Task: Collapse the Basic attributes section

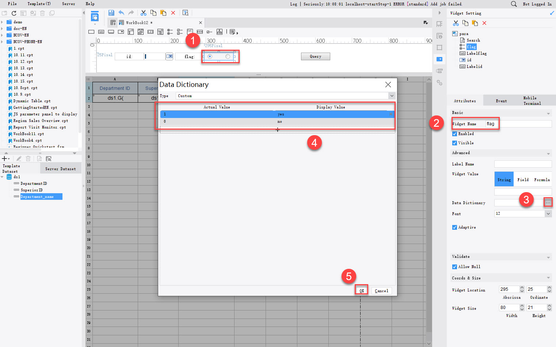Action: pyautogui.click(x=548, y=113)
